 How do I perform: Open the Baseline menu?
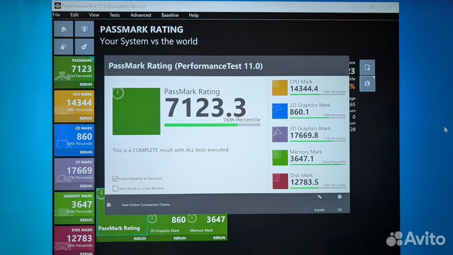[170, 15]
